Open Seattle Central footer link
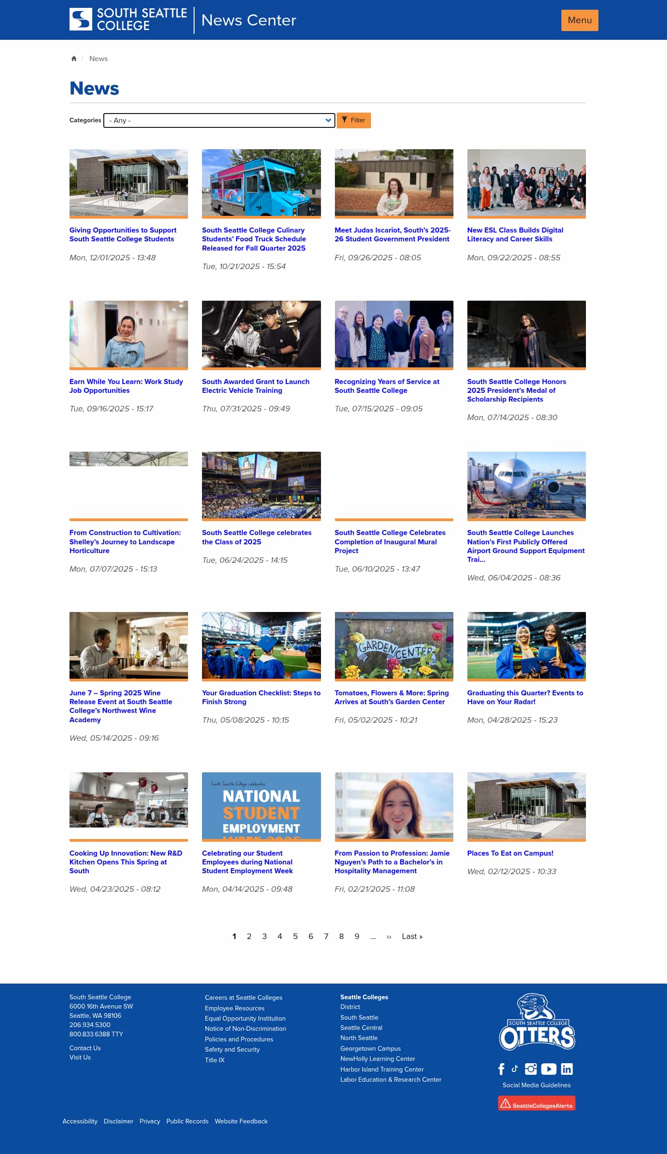Image resolution: width=667 pixels, height=1154 pixels. 361,1028
